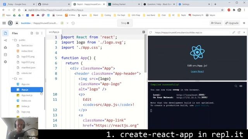Image resolution: width=248 pixels, height=139 pixels.
Task: Click the Repl.it logo icon
Action: [10, 23]
